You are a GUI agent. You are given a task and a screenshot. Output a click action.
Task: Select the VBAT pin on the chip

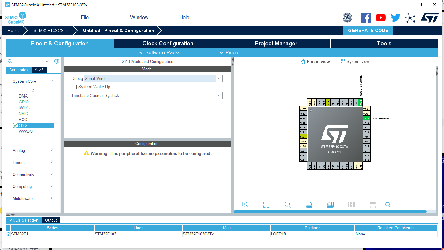point(303,109)
